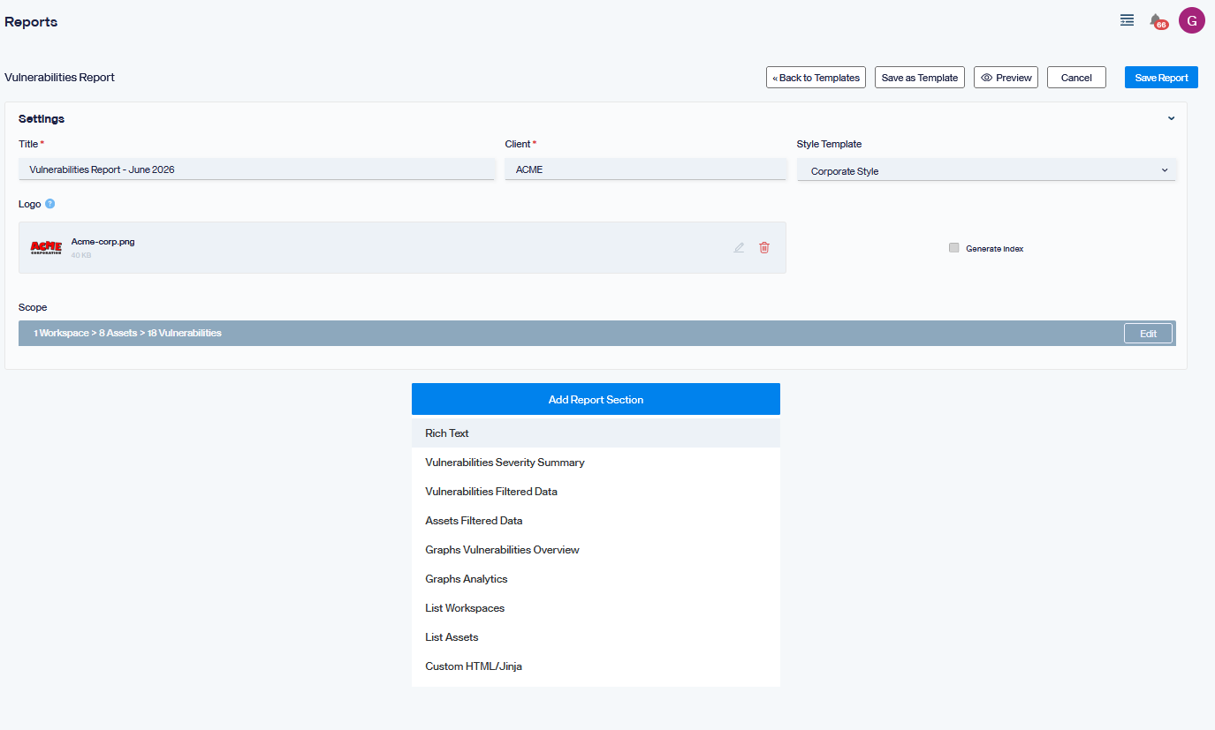Click the Logo help question mark icon
Screen dimensions: 1215x730
tap(50, 204)
